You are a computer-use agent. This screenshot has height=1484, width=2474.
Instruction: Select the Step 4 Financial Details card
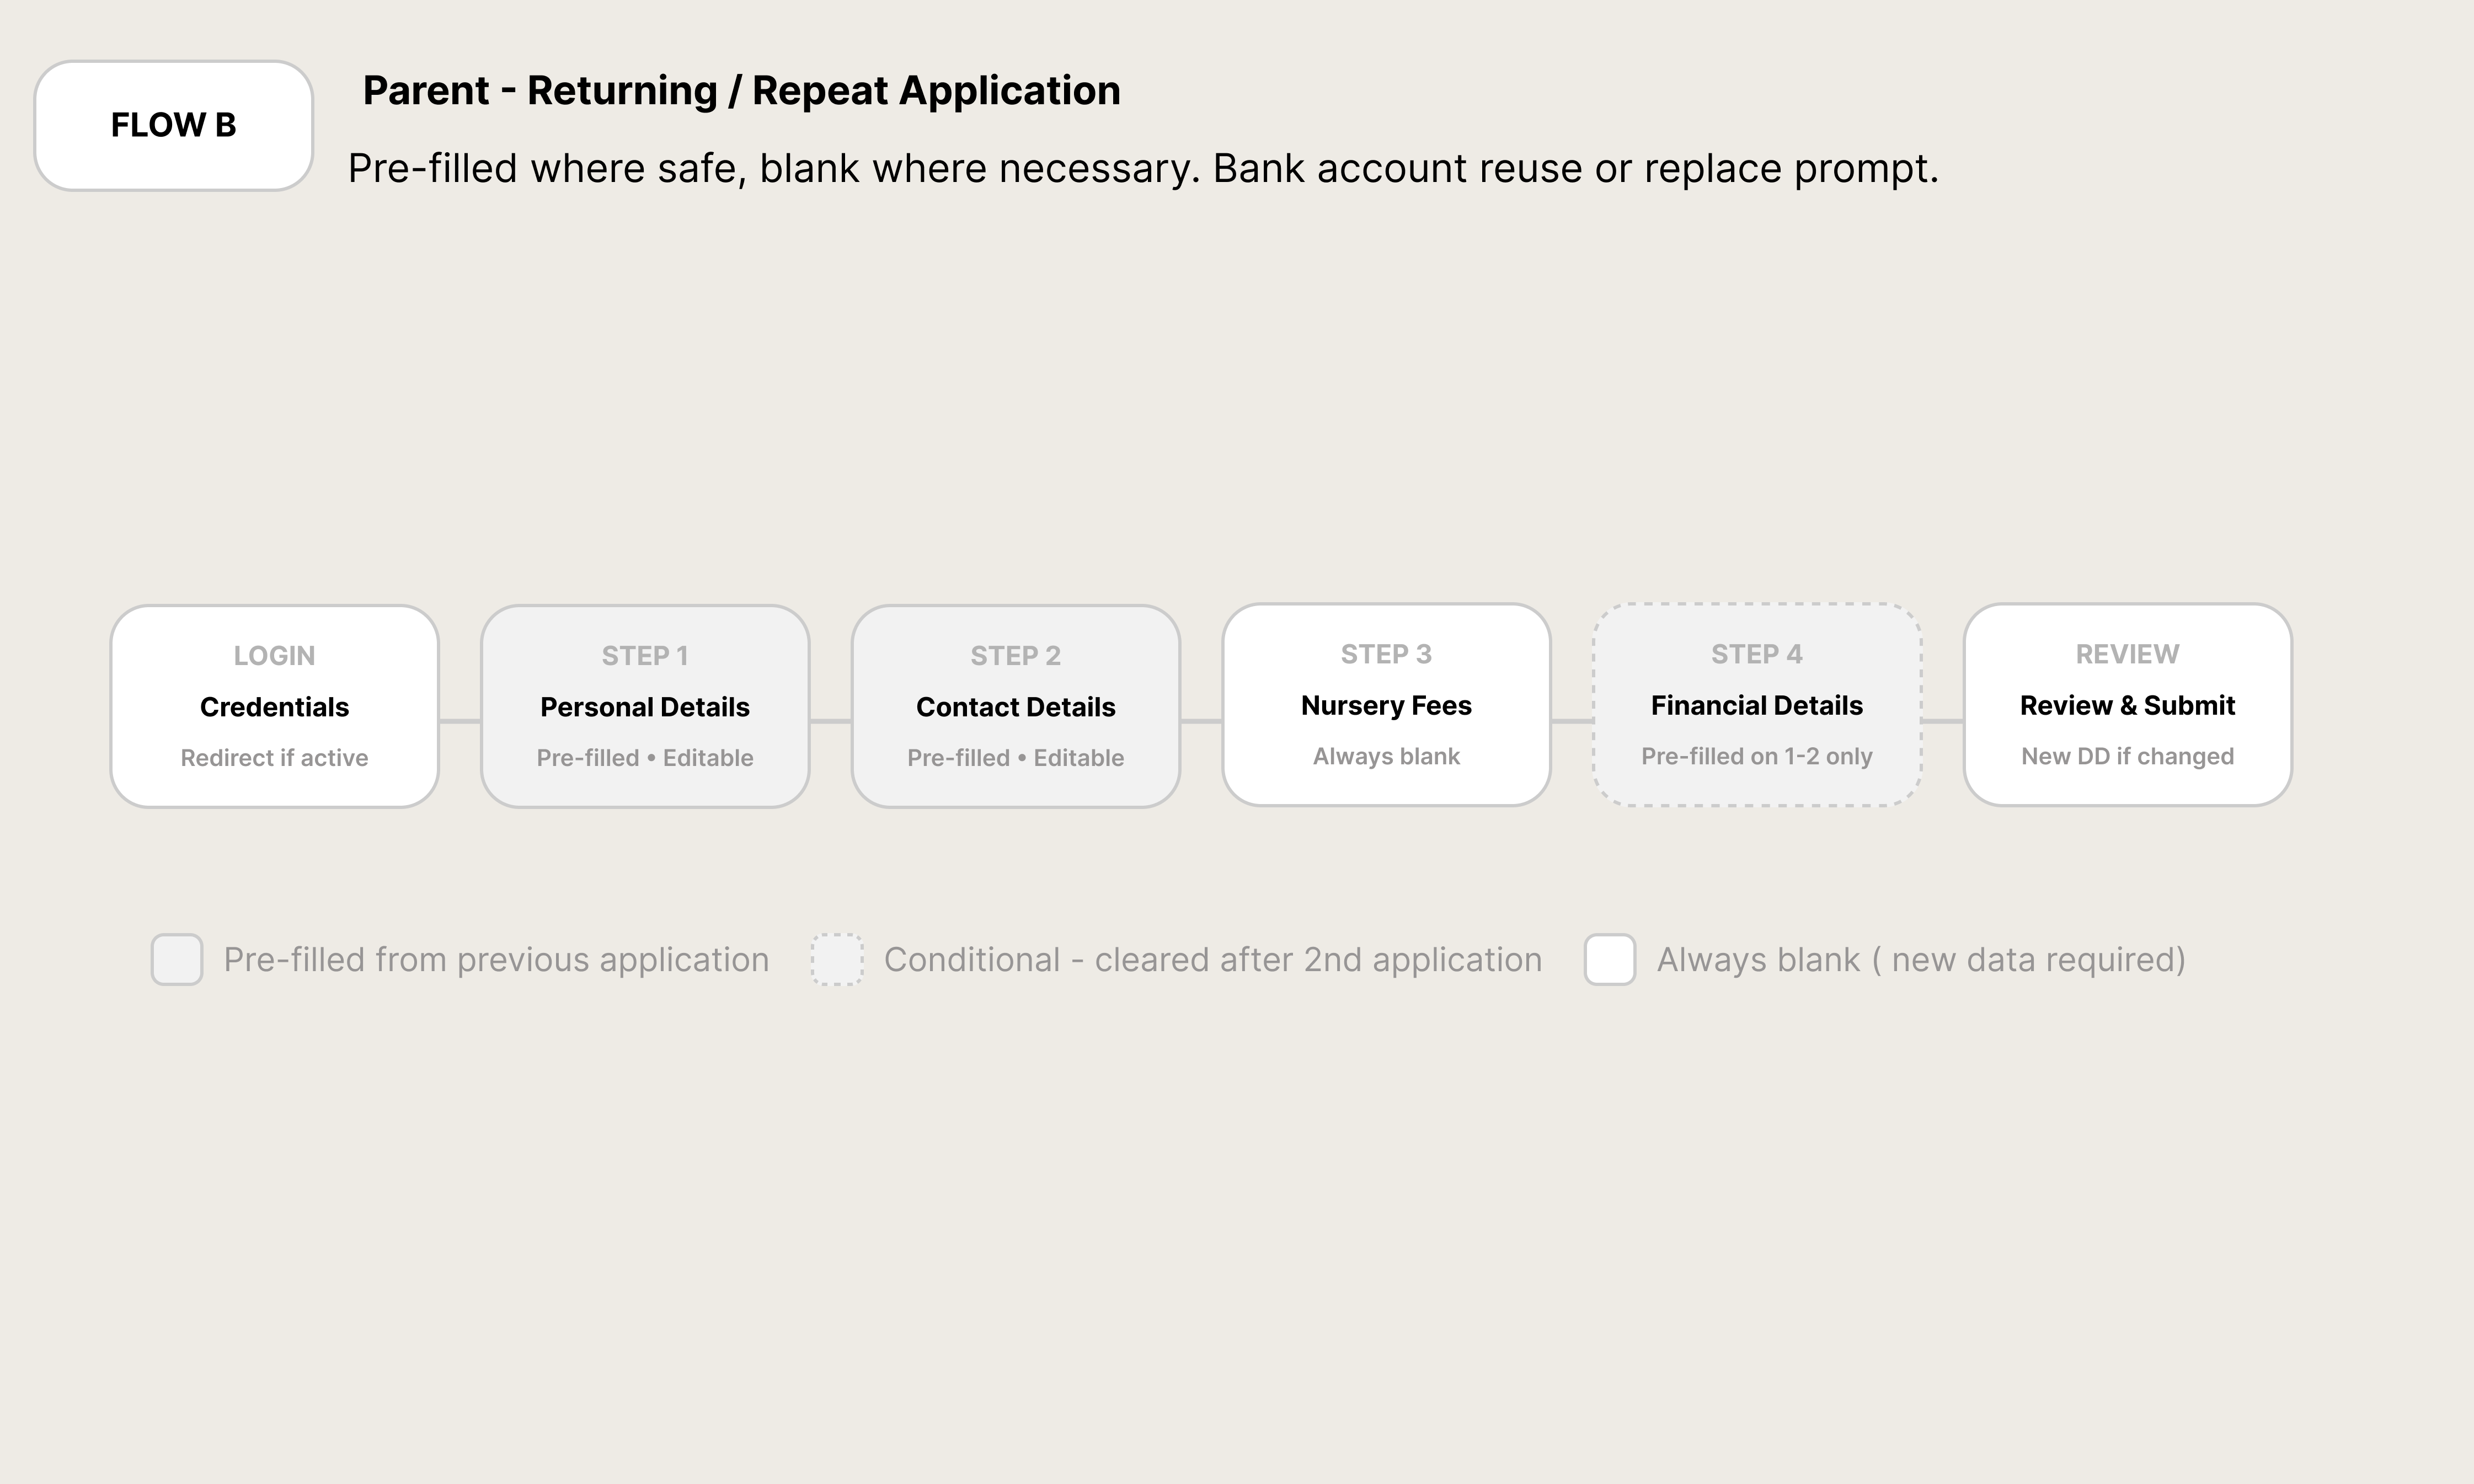click(x=1757, y=705)
